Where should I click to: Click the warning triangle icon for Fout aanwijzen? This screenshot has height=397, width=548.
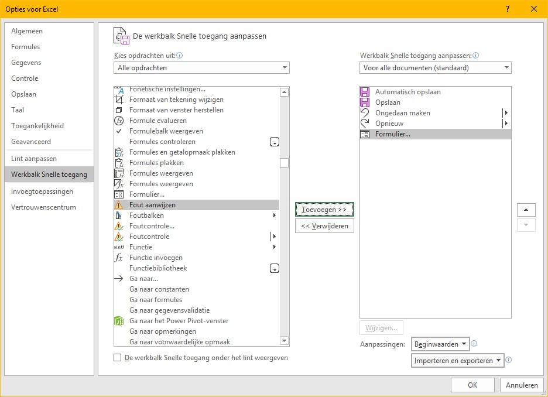tap(119, 205)
